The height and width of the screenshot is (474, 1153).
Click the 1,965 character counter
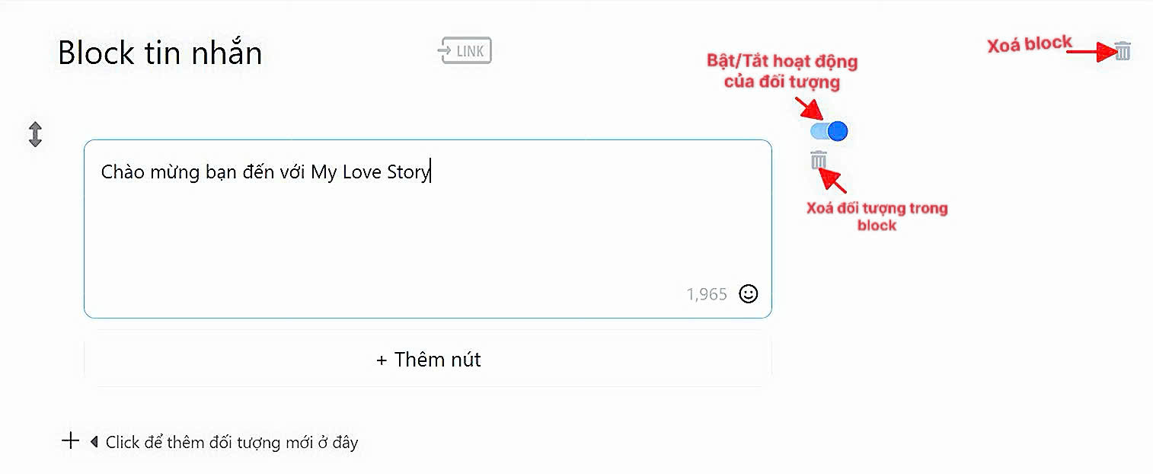706,294
